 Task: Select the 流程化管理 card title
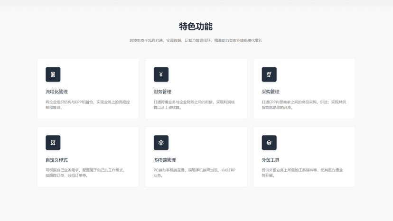tap(56, 92)
